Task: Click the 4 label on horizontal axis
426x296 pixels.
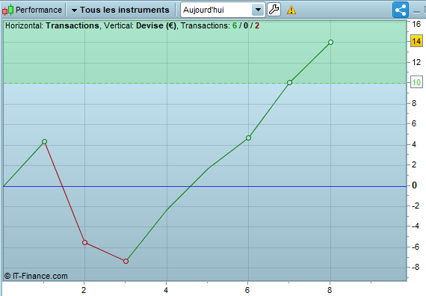Action: coord(166,290)
